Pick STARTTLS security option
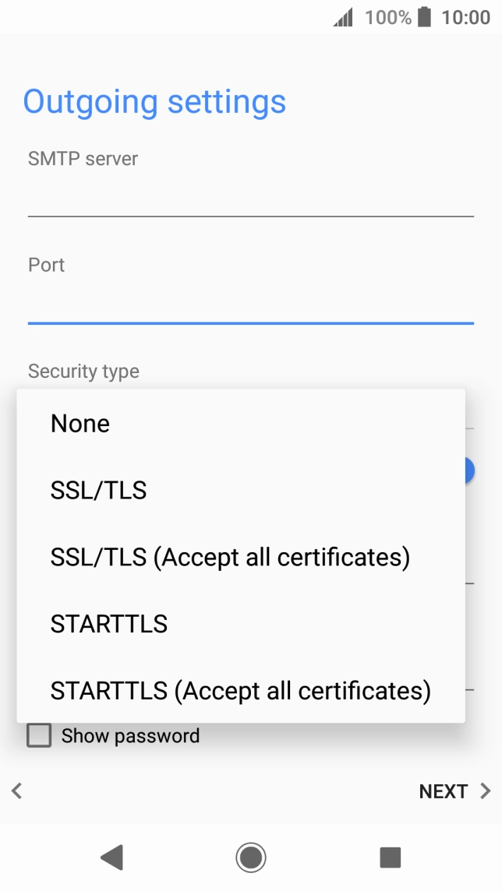Viewport: 502px width, 891px height. tap(108, 623)
